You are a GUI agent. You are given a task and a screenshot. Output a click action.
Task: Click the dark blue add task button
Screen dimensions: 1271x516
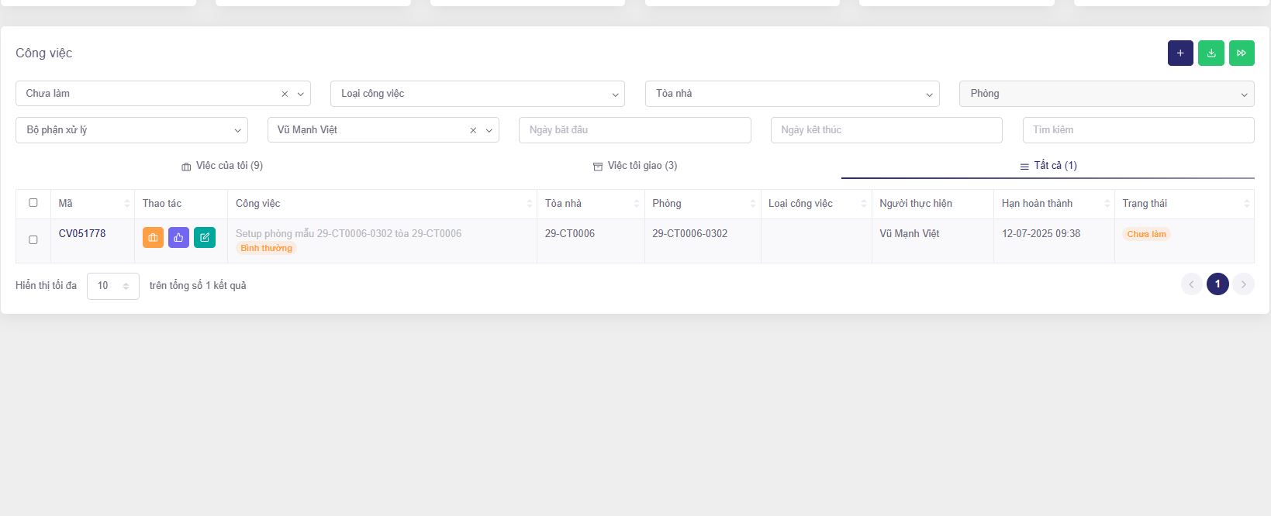1180,53
